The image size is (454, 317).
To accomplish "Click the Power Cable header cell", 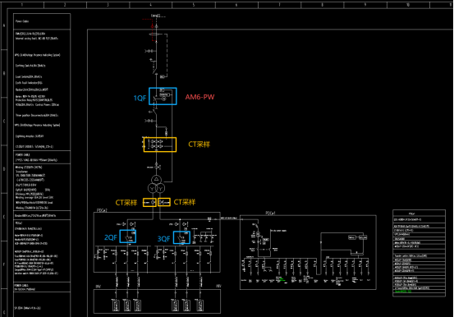I will pyautogui.click(x=42, y=21).
